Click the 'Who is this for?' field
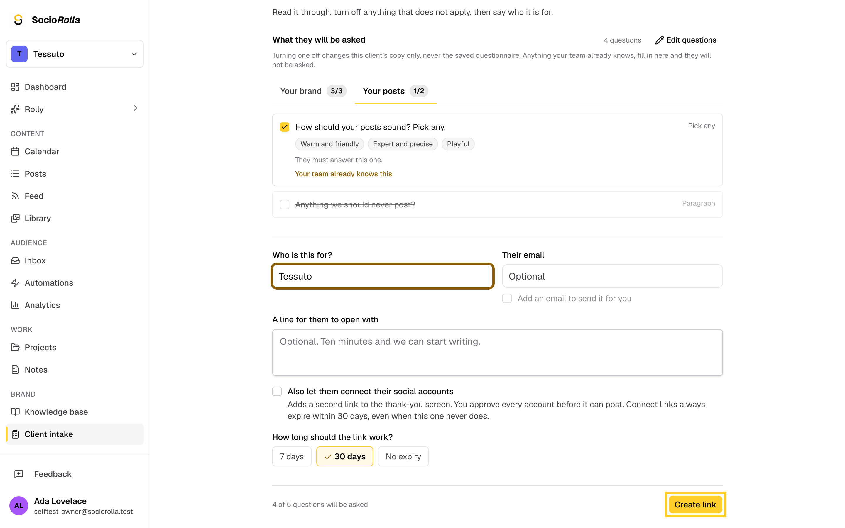845x528 pixels. tap(382, 276)
